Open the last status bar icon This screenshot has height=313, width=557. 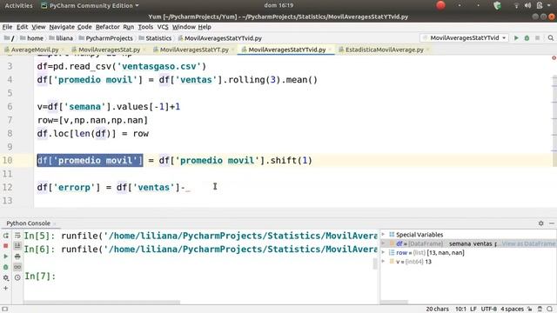550,310
